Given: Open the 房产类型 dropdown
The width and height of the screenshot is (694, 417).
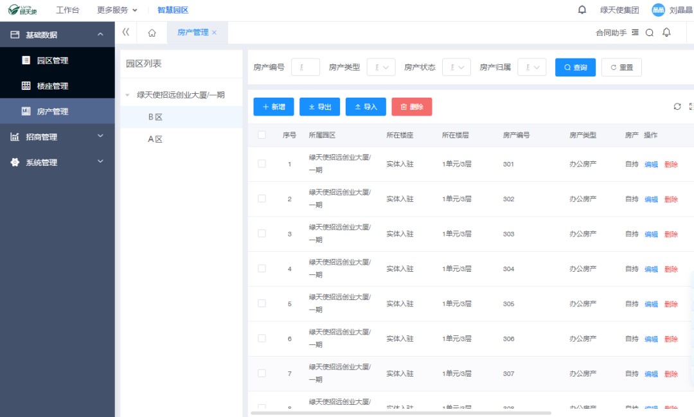Looking at the screenshot, I should [381, 67].
